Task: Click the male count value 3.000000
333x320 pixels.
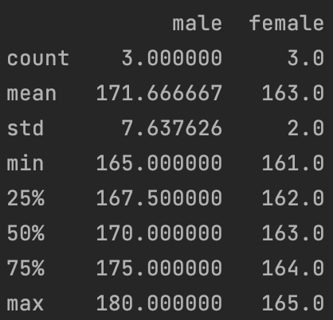Action: coord(171,58)
